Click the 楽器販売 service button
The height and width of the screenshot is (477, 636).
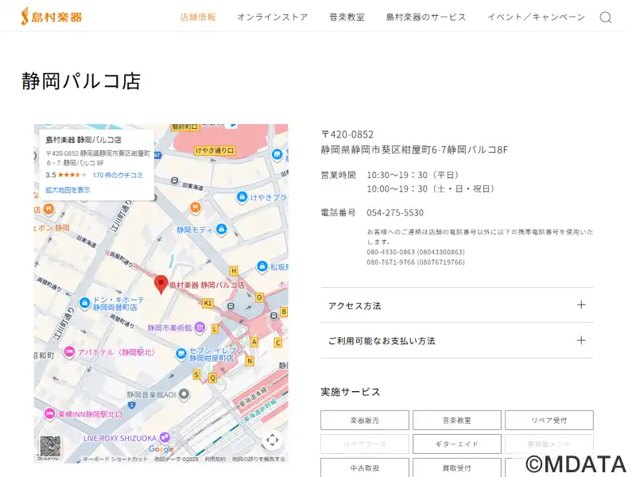[x=365, y=420]
